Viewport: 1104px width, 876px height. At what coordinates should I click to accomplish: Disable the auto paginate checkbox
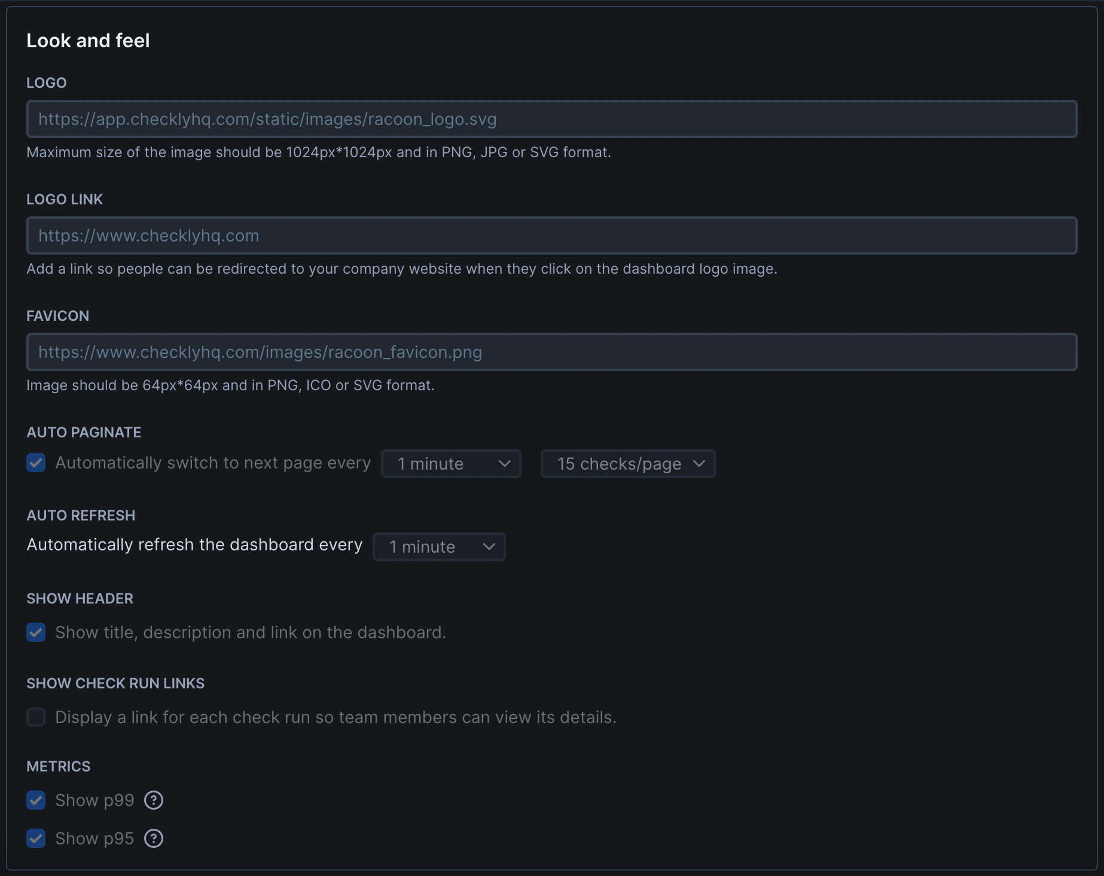click(35, 462)
